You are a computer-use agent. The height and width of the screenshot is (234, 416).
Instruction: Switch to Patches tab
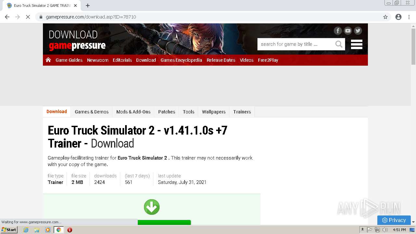tap(167, 112)
